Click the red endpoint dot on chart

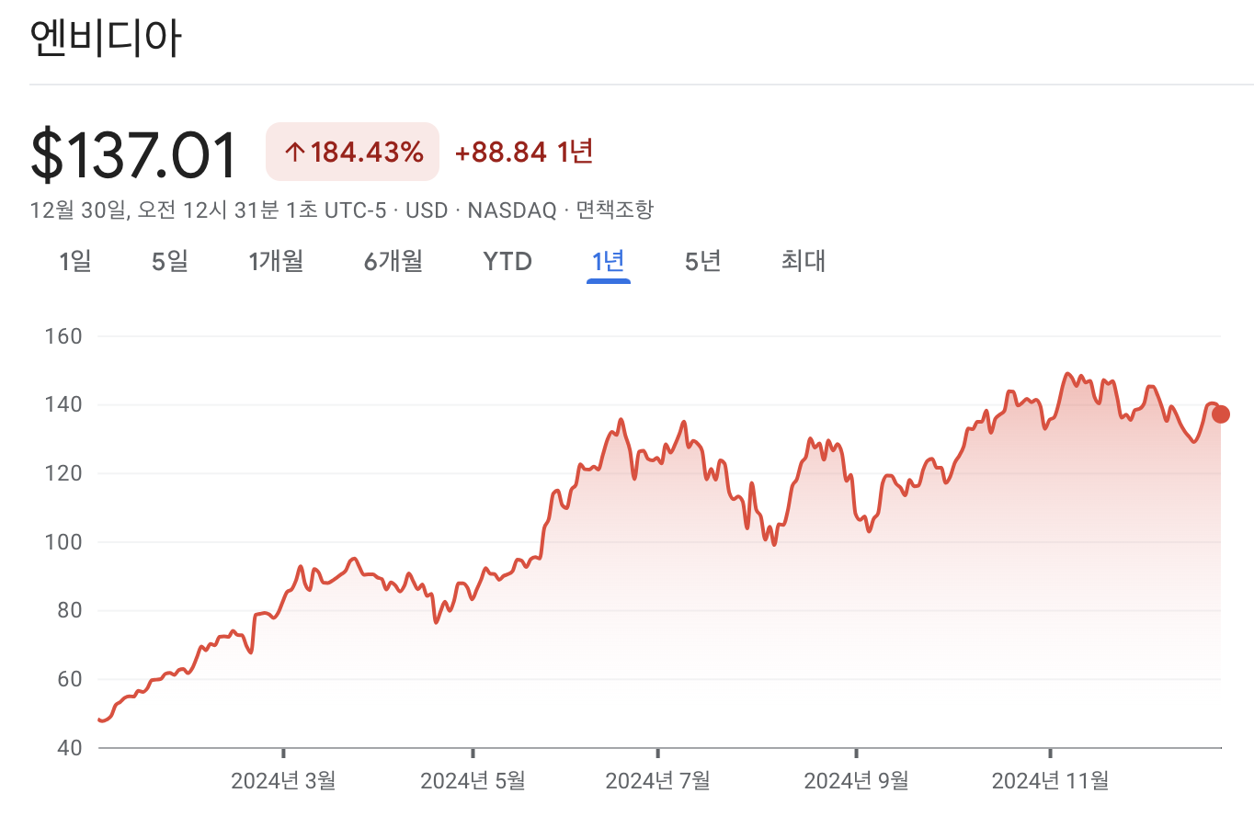point(1220,414)
